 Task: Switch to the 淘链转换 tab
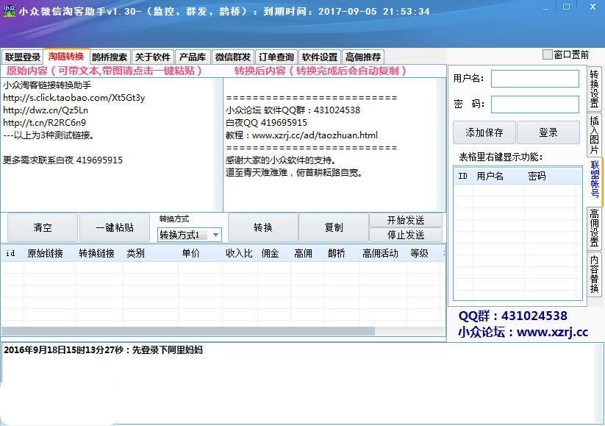(x=66, y=57)
